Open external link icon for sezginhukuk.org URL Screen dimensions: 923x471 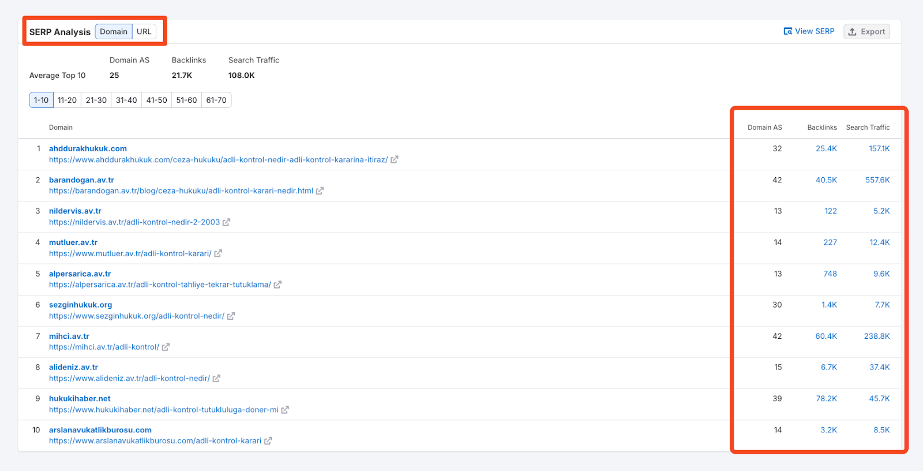[x=231, y=316]
